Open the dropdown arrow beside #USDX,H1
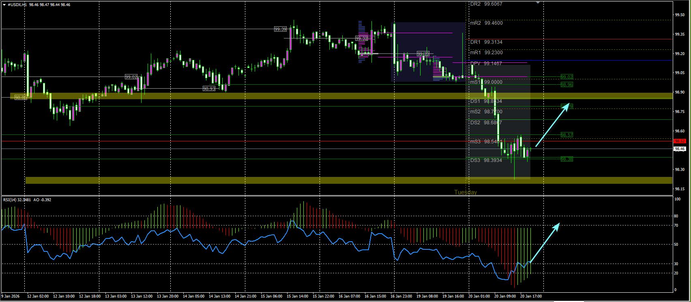691x302 pixels. tap(4, 4)
